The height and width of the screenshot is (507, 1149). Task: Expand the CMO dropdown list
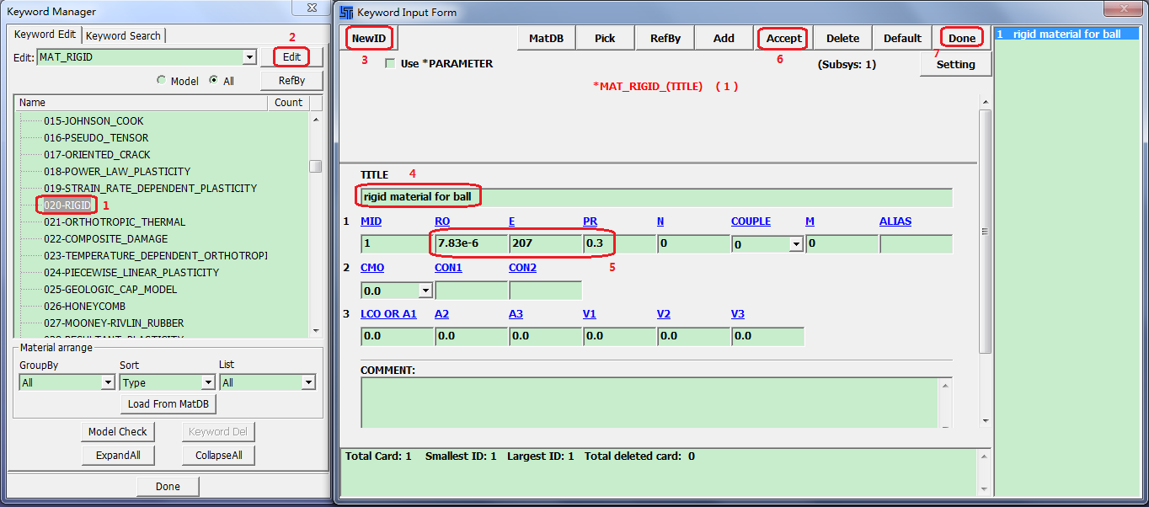click(425, 291)
